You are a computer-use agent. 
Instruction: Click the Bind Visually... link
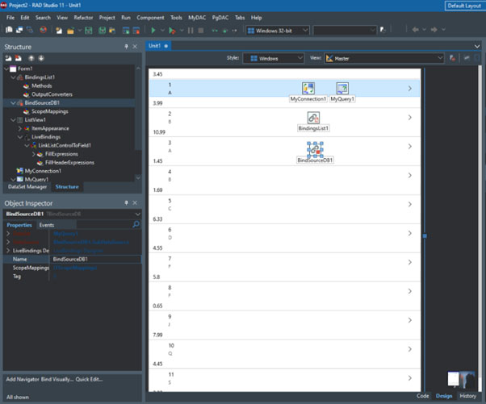click(x=57, y=379)
